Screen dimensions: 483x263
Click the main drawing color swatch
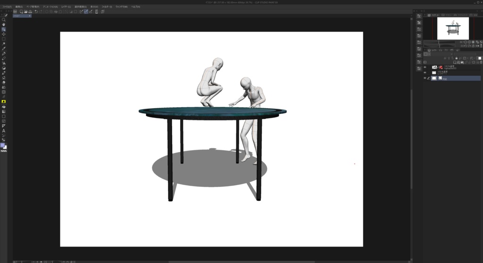tap(3, 145)
